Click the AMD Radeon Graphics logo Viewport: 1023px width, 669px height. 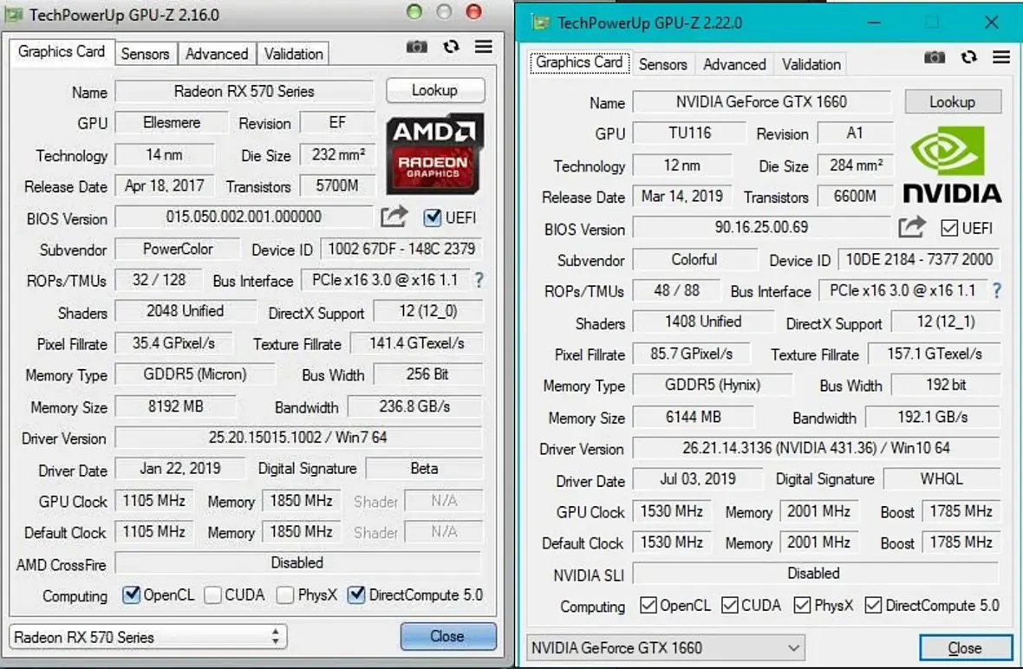434,154
